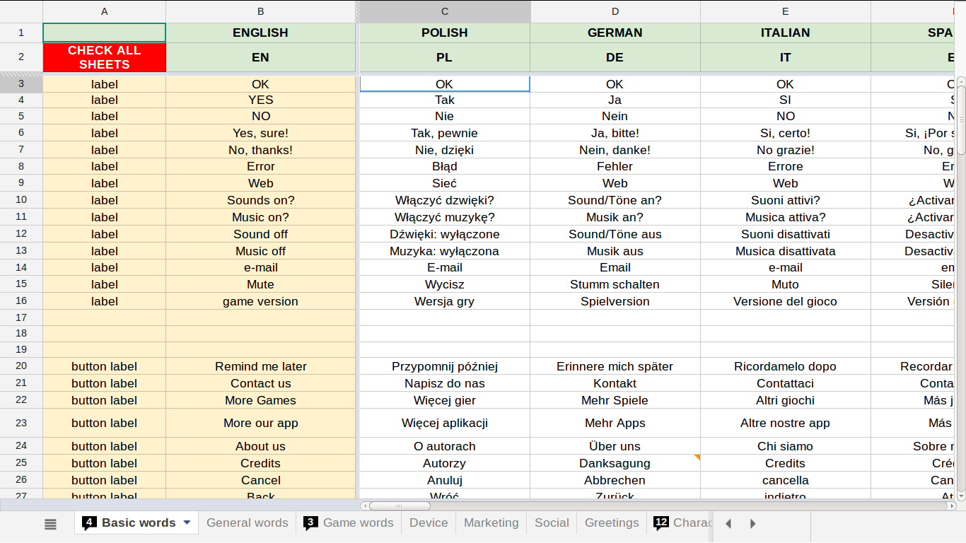This screenshot has height=543, width=966.
Task: Select the POLISH header cell
Action: coord(445,33)
